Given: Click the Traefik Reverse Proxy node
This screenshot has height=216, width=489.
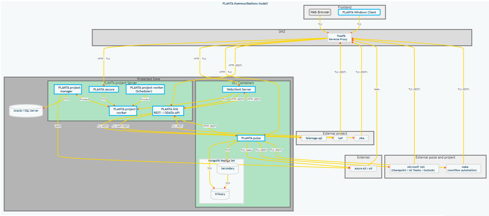Looking at the screenshot, I should (340, 38).
